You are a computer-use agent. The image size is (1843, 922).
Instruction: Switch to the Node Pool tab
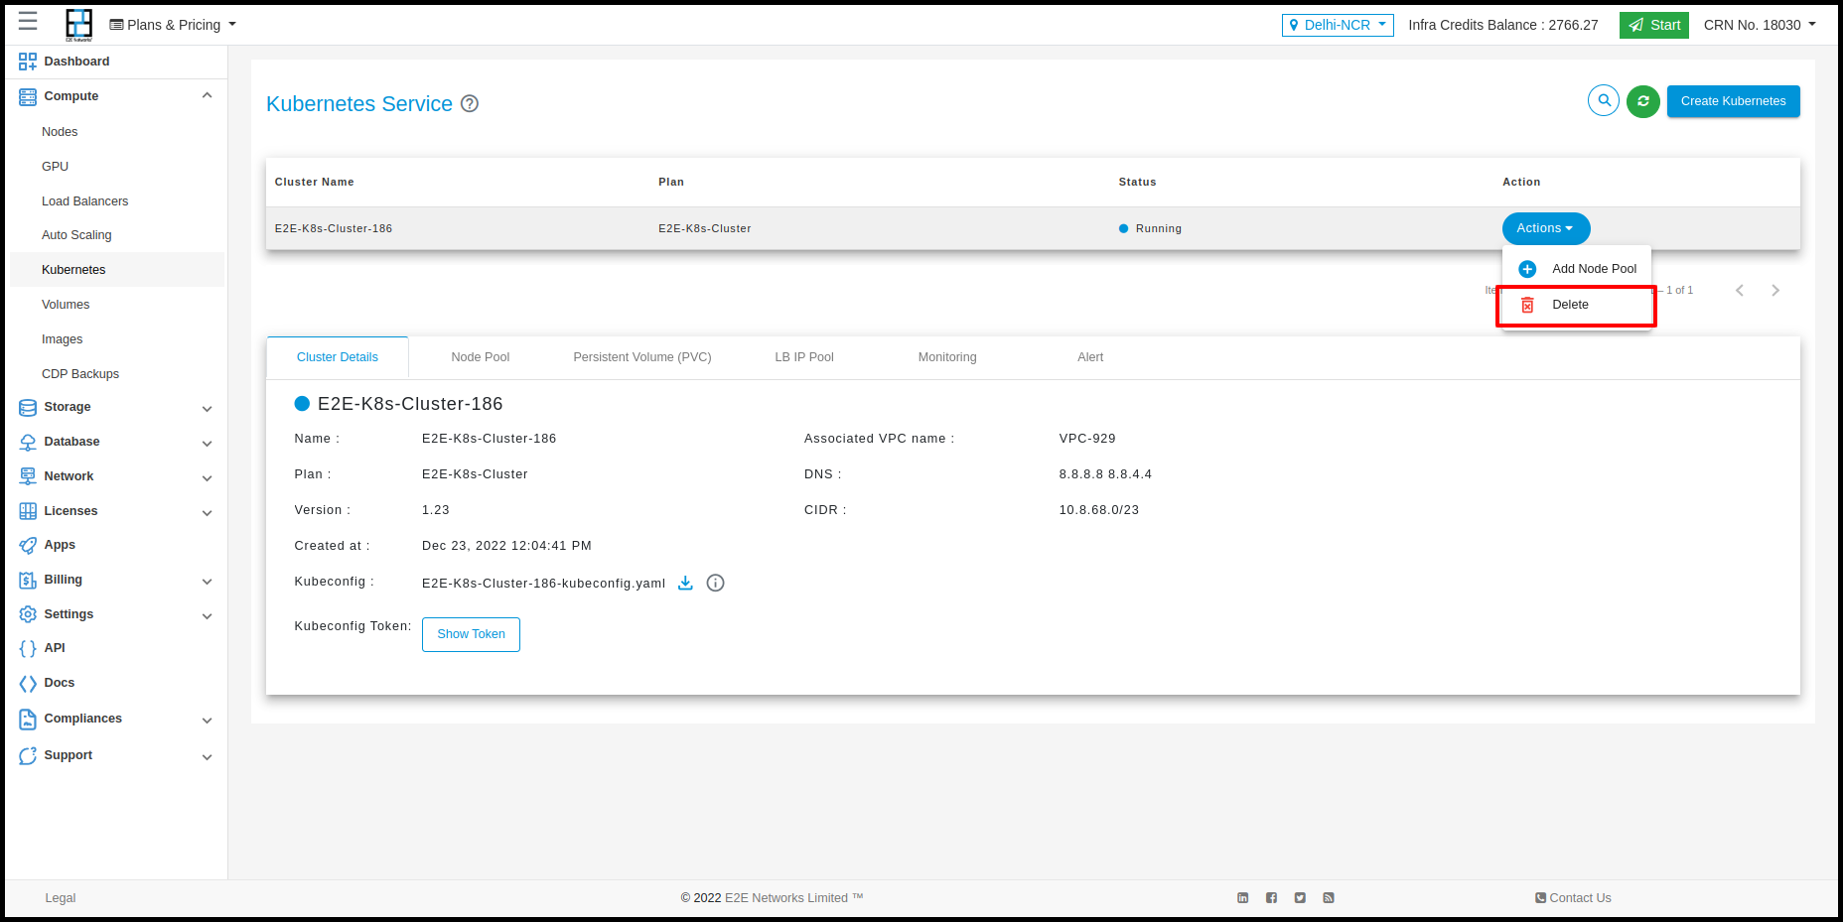pyautogui.click(x=481, y=357)
